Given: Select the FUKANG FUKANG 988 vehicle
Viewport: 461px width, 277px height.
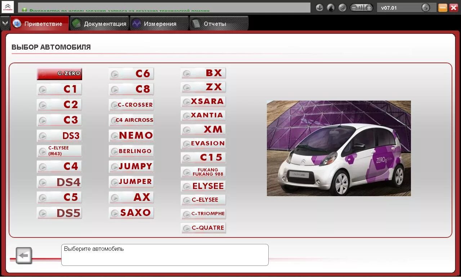Looking at the screenshot, I should point(203,172).
